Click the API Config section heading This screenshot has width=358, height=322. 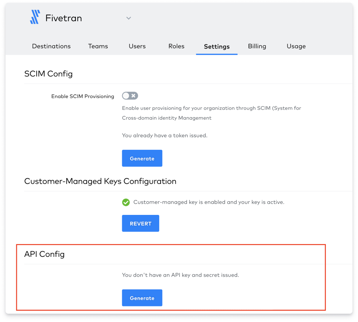[x=44, y=254]
